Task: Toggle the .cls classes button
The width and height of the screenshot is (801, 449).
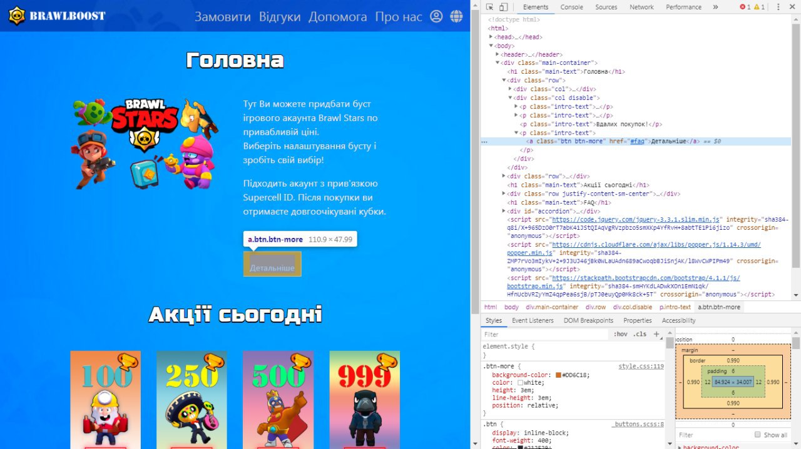Action: pos(640,334)
